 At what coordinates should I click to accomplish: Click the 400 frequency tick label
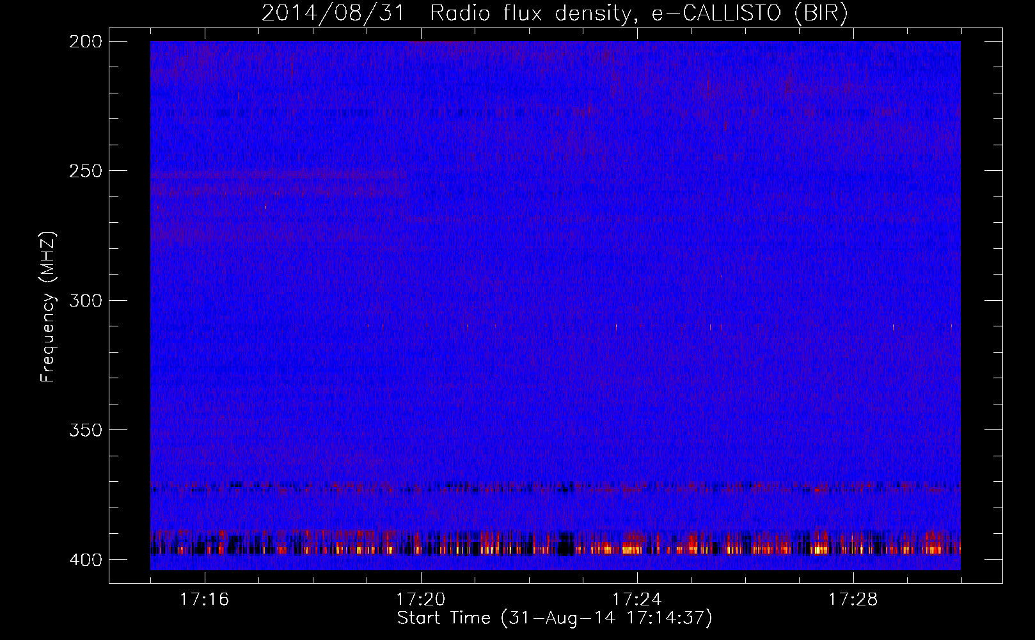(x=86, y=560)
